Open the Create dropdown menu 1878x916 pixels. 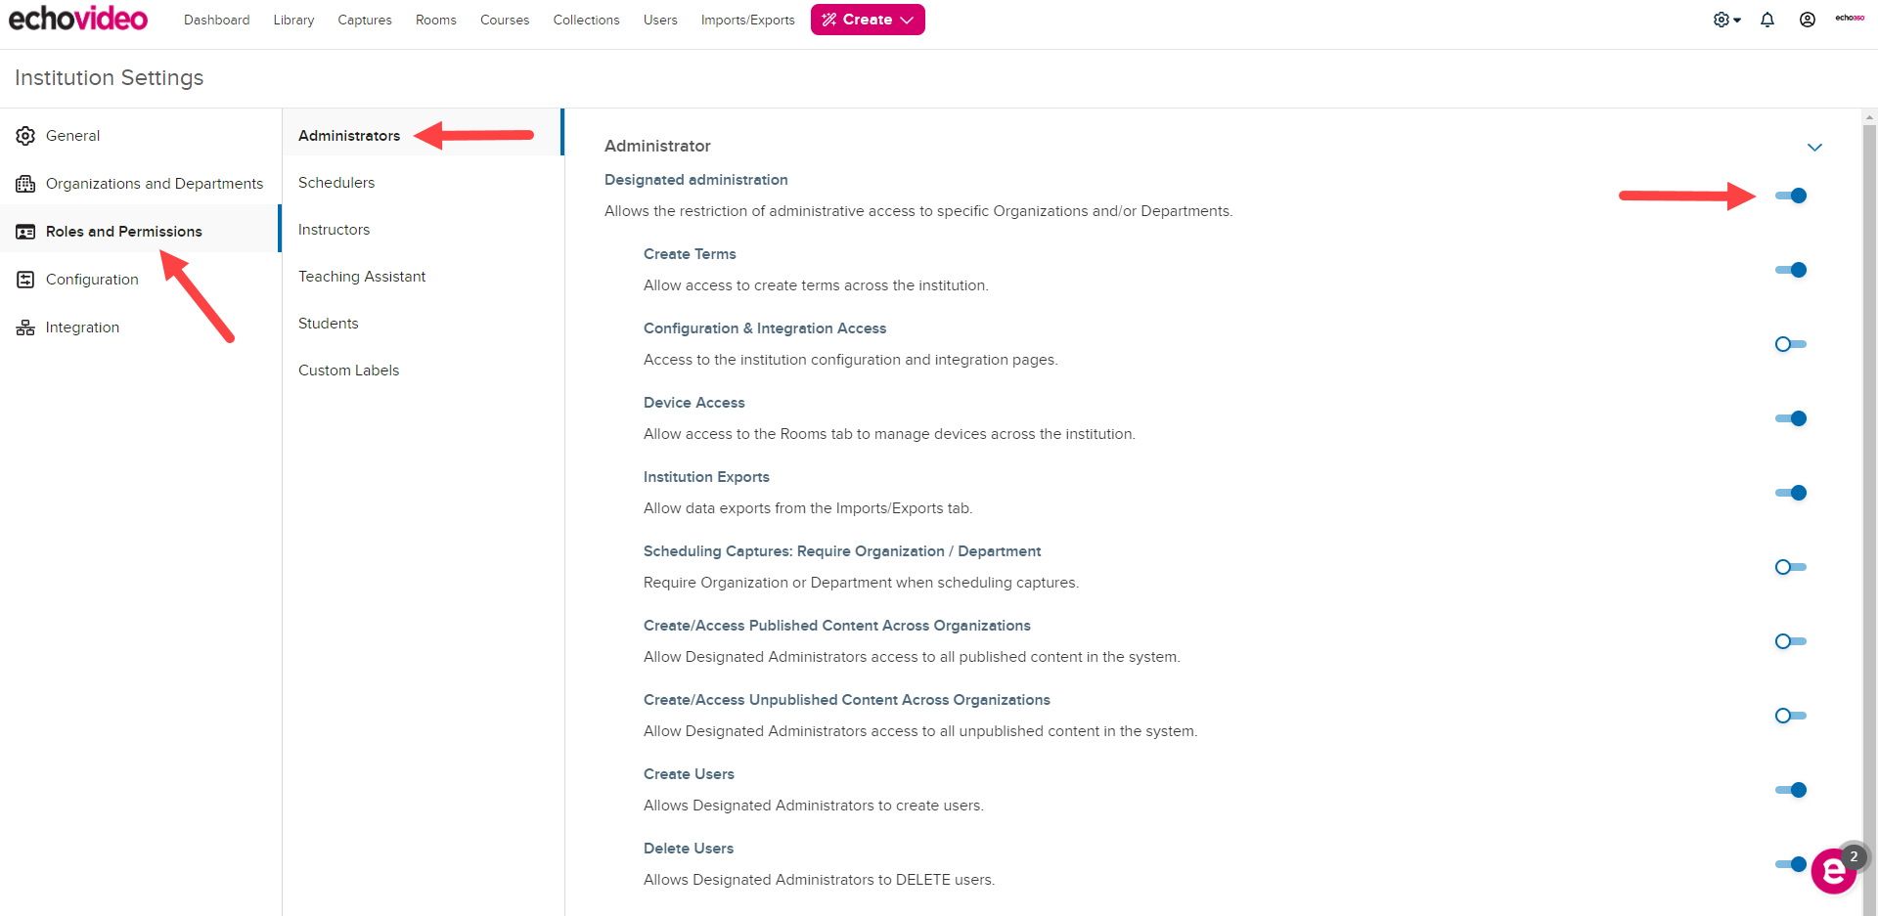tap(868, 20)
